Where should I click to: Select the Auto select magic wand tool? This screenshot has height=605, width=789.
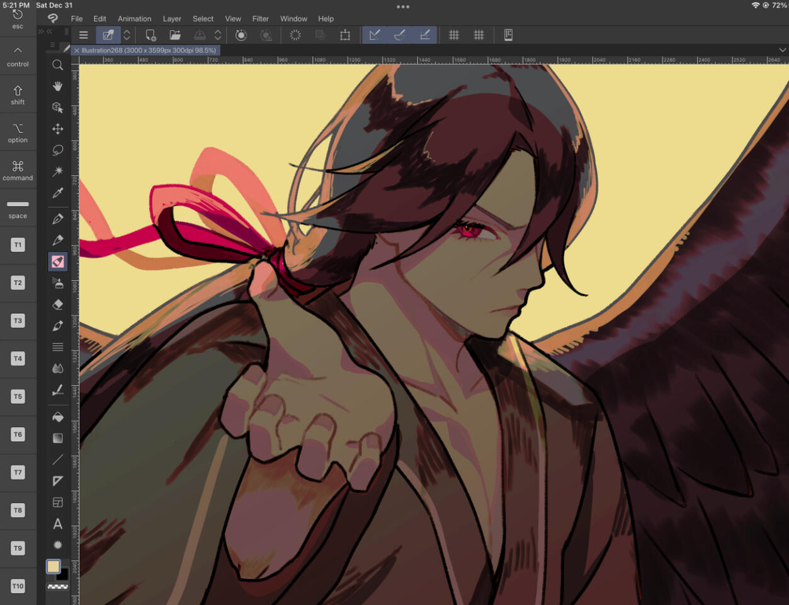point(57,171)
